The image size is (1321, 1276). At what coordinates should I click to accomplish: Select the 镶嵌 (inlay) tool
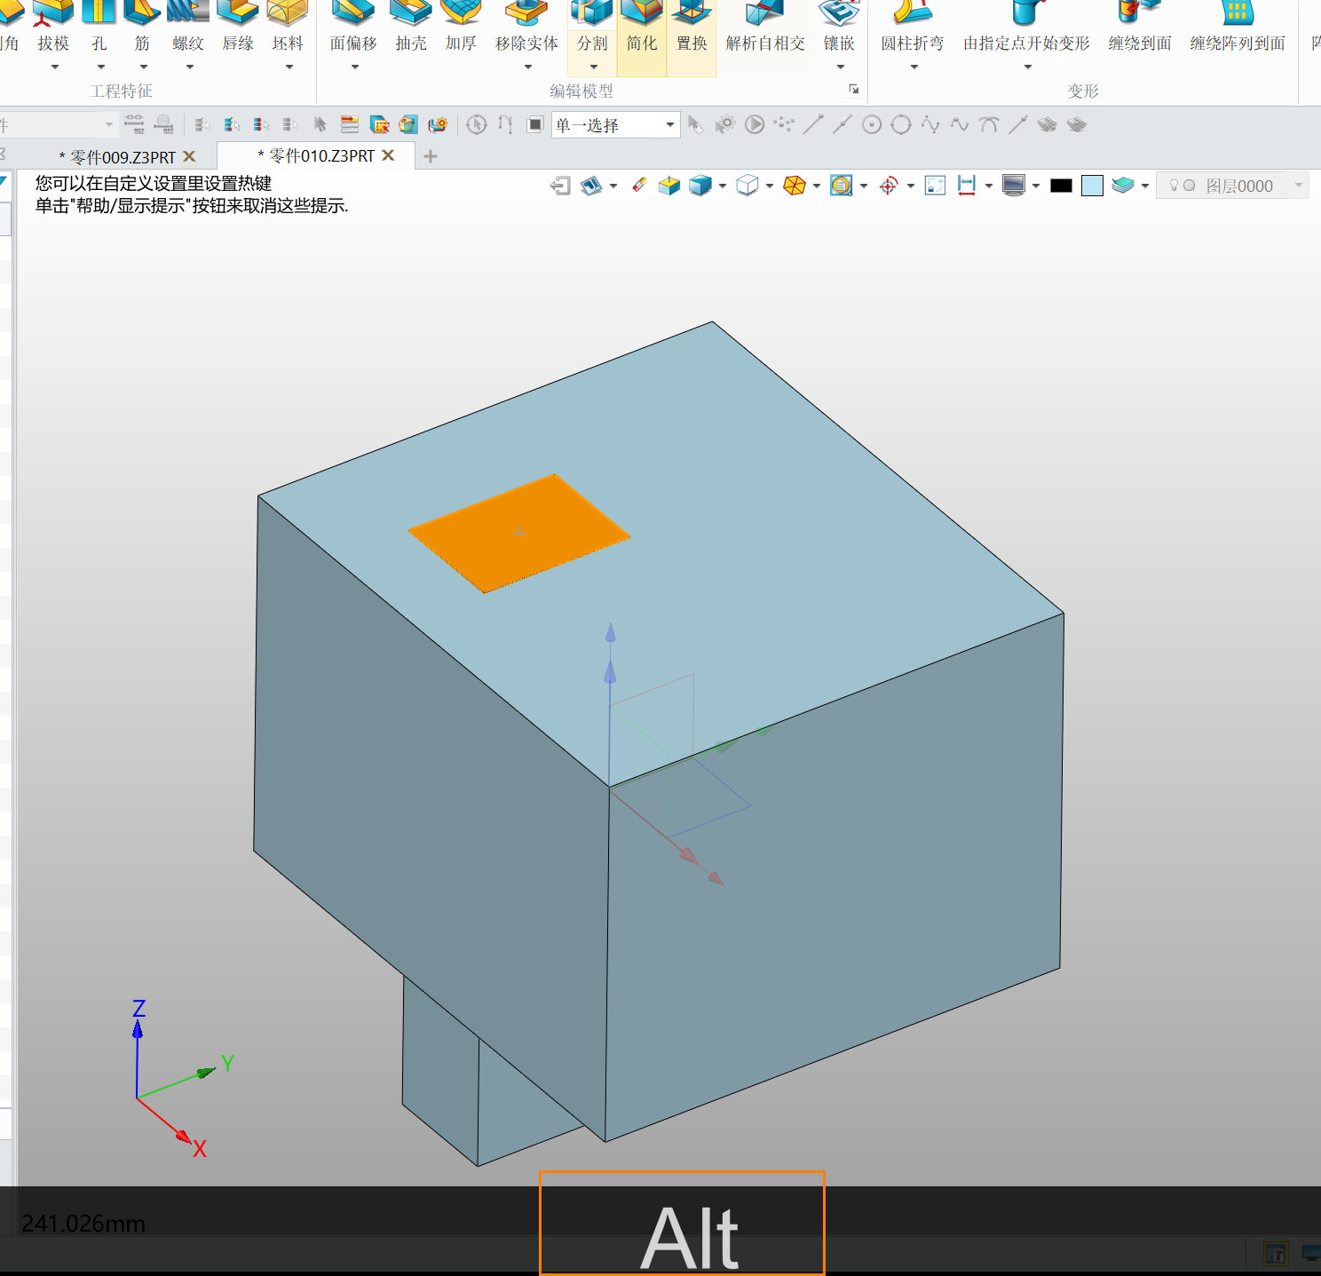(x=839, y=27)
